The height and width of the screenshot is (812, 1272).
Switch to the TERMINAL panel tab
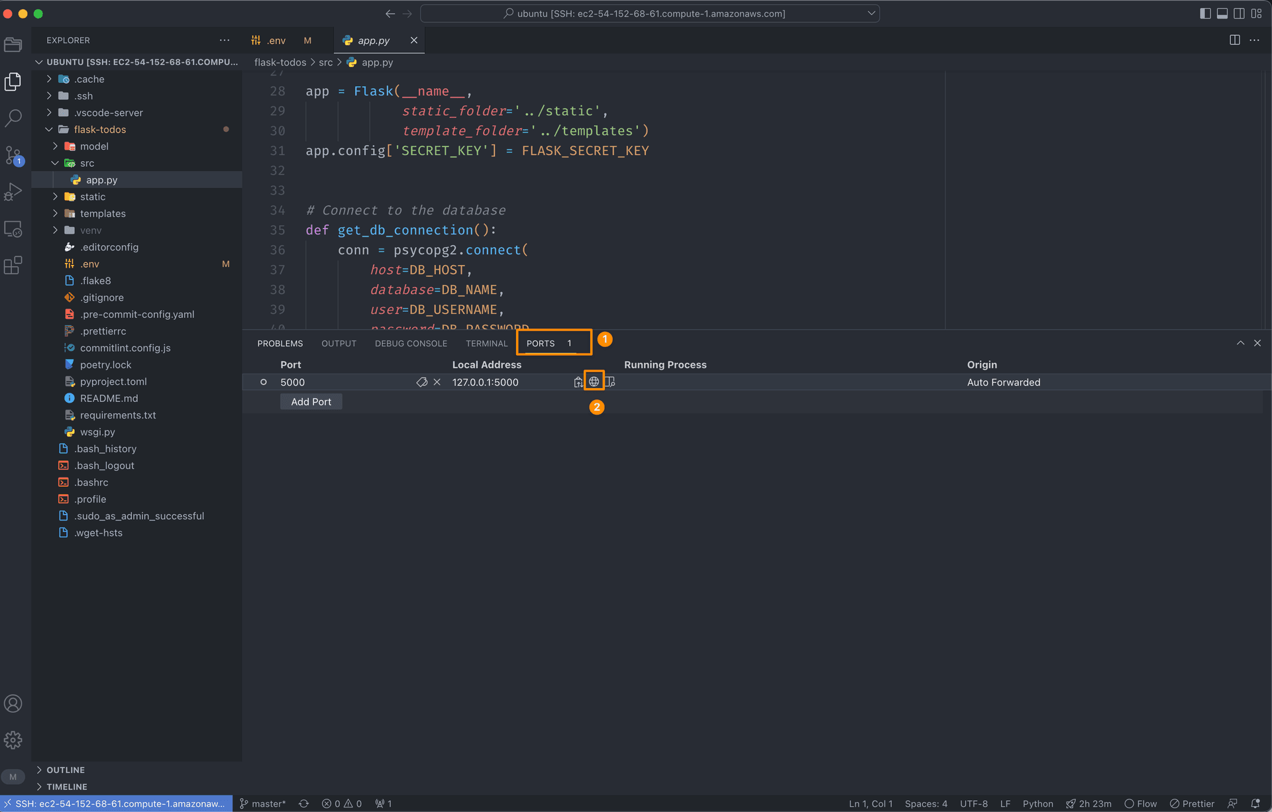tap(486, 343)
